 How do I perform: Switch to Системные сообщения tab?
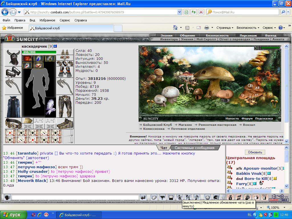[x=194, y=148]
